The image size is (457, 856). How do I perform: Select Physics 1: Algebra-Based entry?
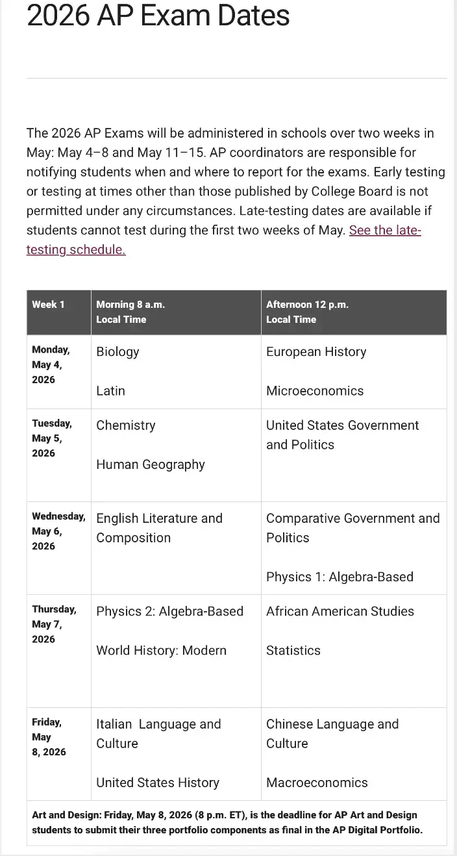point(340,577)
